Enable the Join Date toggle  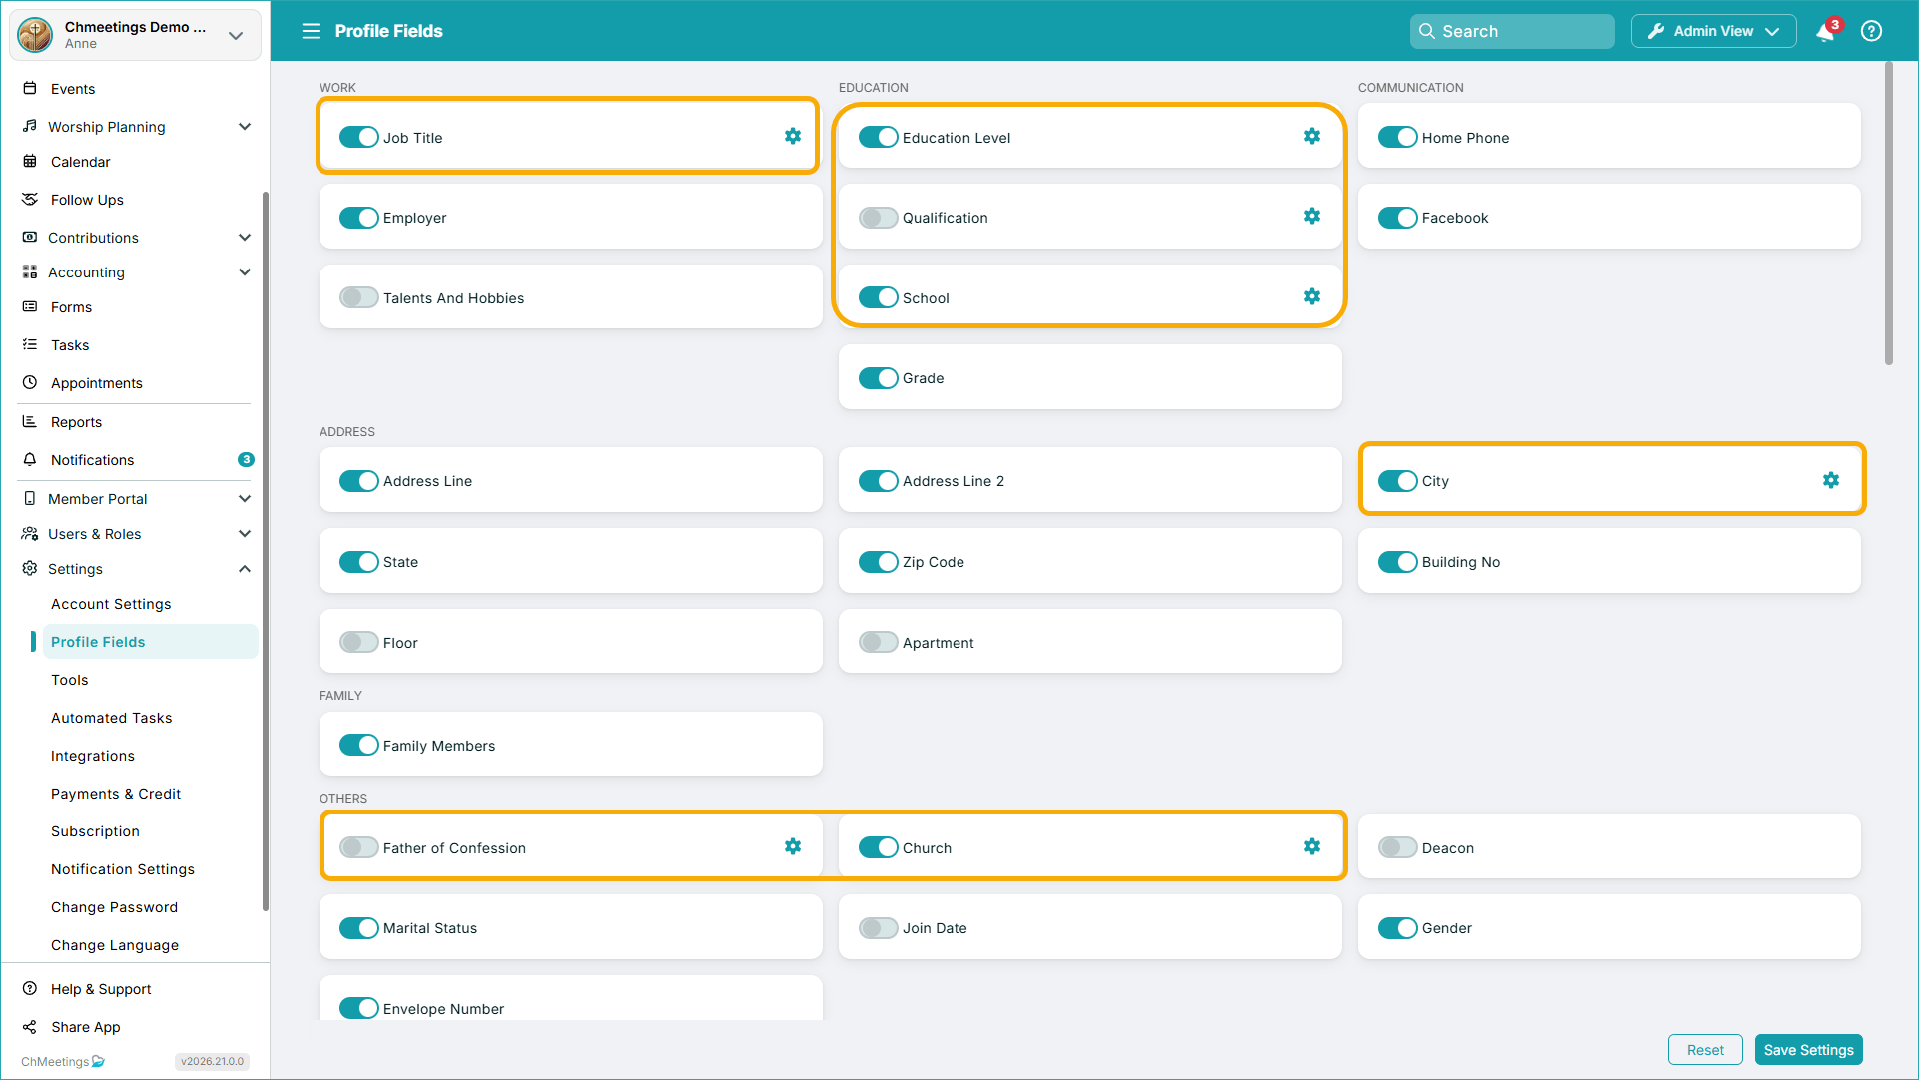click(879, 928)
